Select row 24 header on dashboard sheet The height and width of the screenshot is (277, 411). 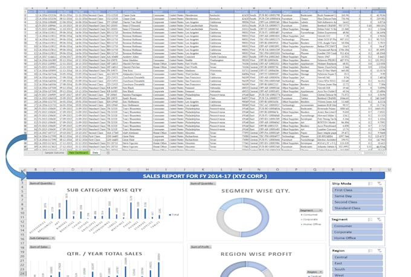point(22,273)
